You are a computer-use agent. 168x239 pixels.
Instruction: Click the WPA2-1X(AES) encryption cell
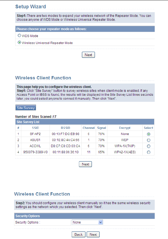pyautogui.click(x=125, y=152)
